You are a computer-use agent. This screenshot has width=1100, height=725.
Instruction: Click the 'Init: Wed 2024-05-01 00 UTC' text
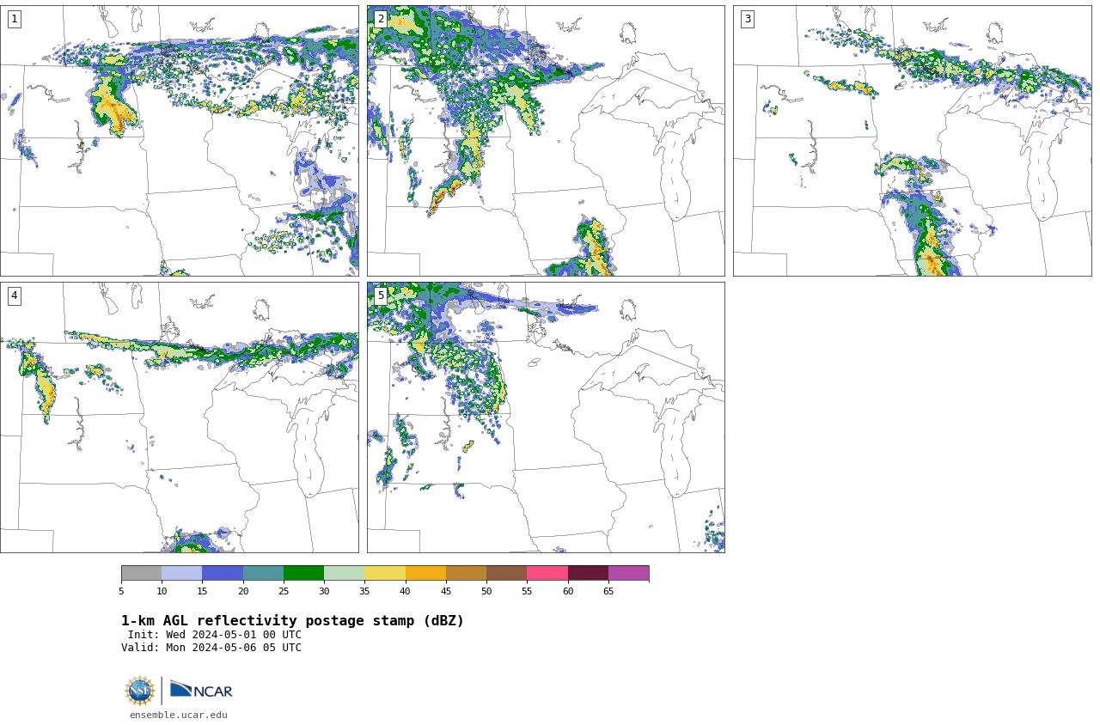(x=215, y=635)
